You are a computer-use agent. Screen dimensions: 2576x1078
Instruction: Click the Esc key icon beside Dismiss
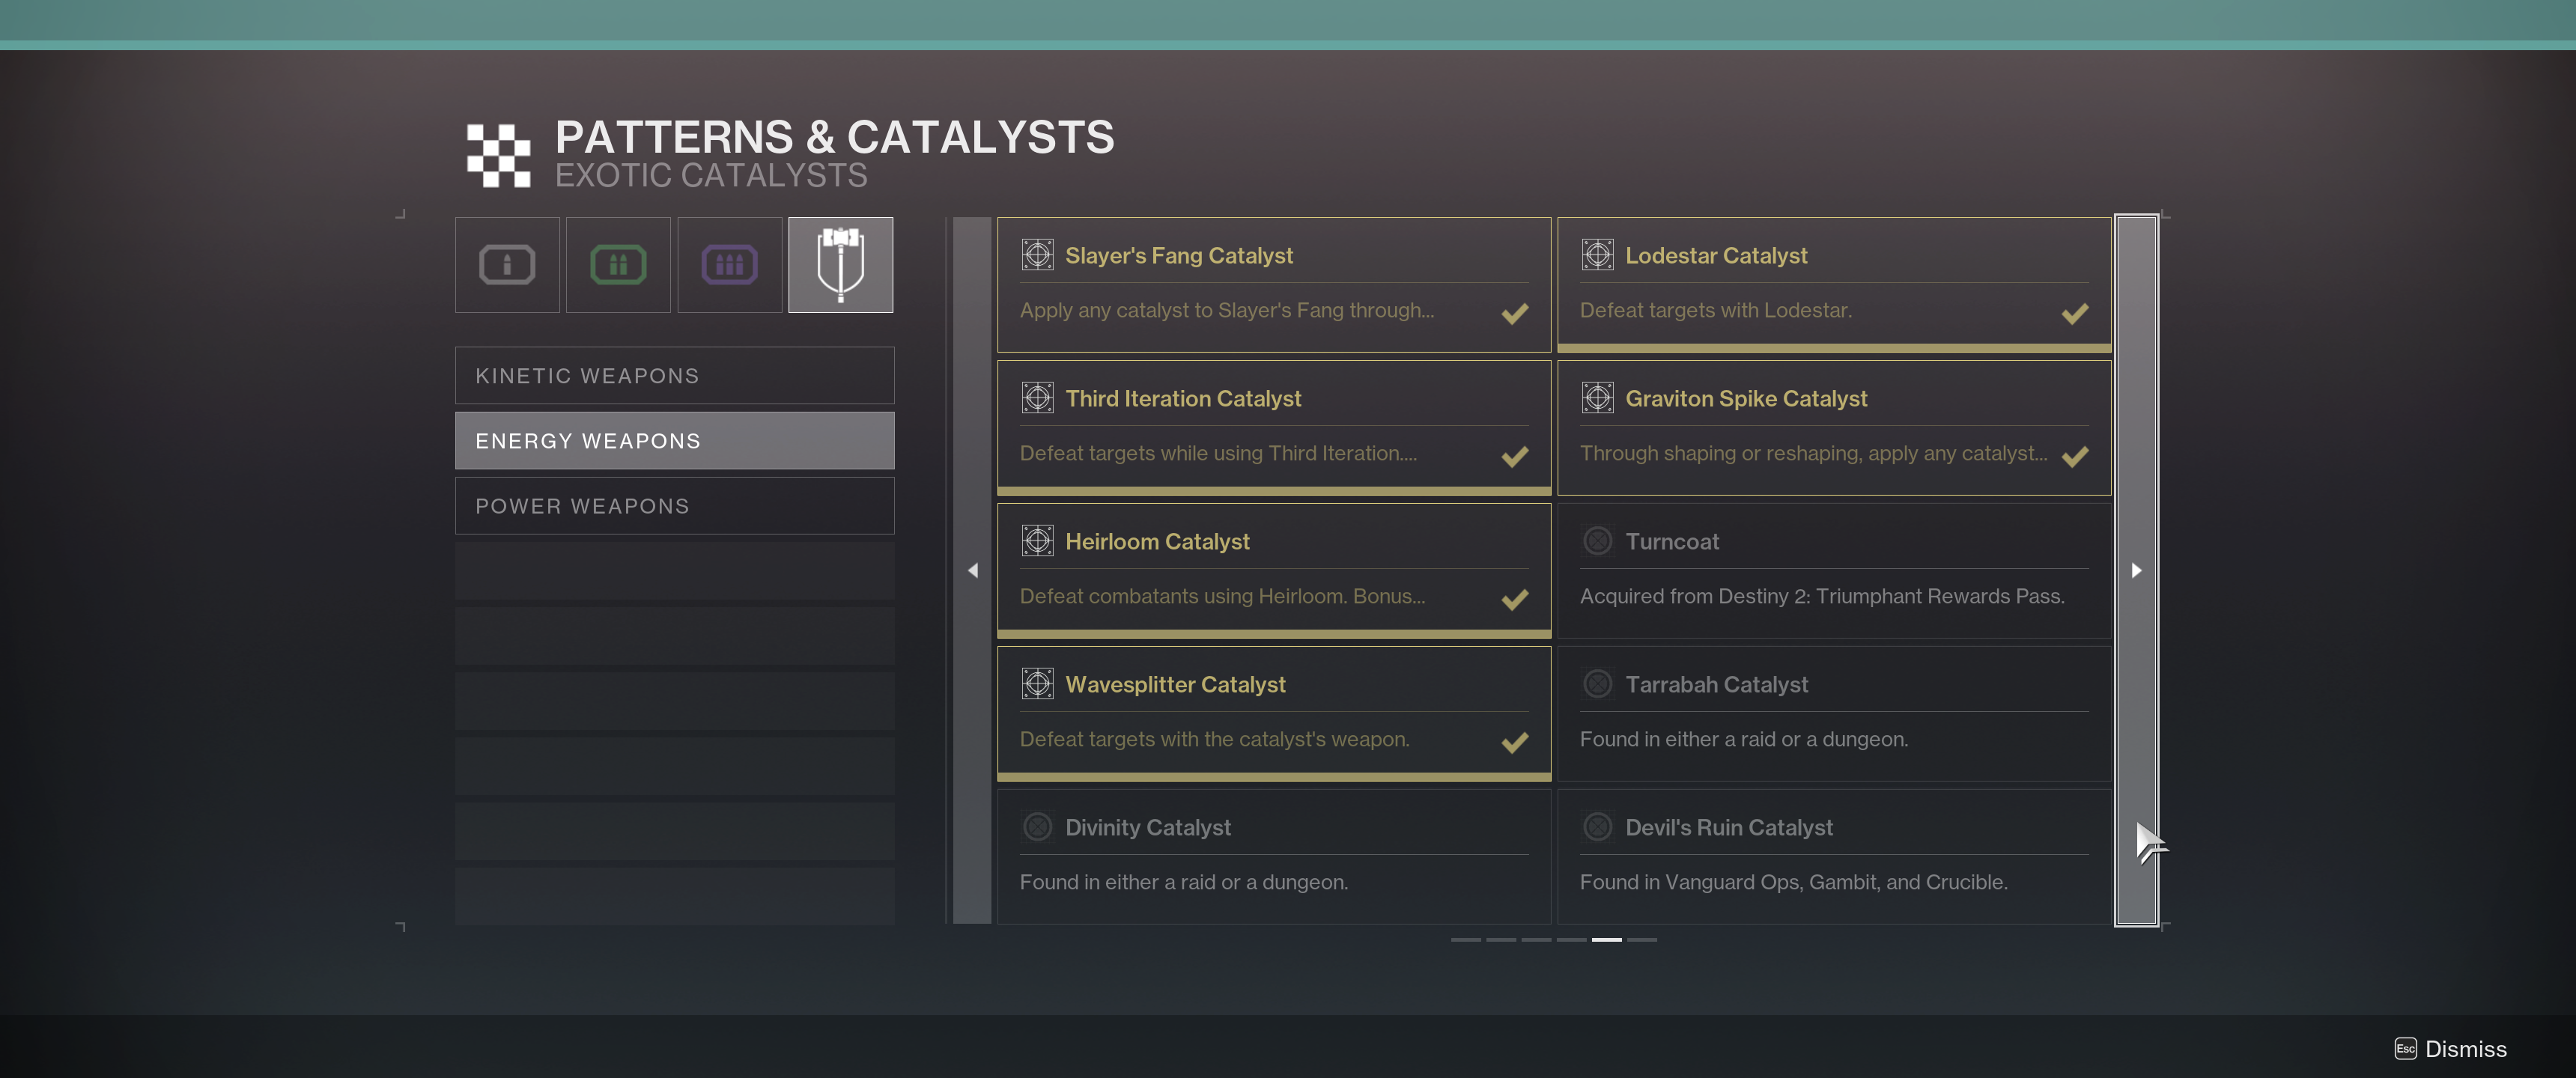pyautogui.click(x=2405, y=1048)
